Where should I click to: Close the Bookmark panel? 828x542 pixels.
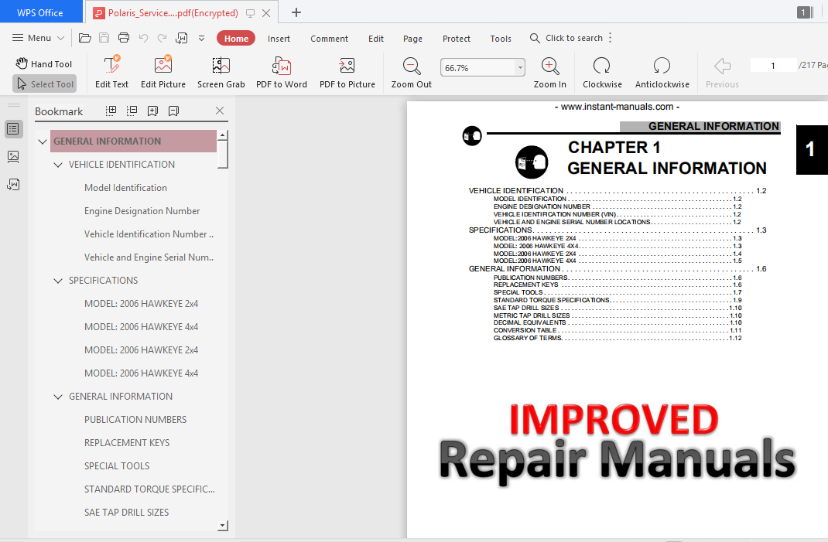[x=220, y=111]
